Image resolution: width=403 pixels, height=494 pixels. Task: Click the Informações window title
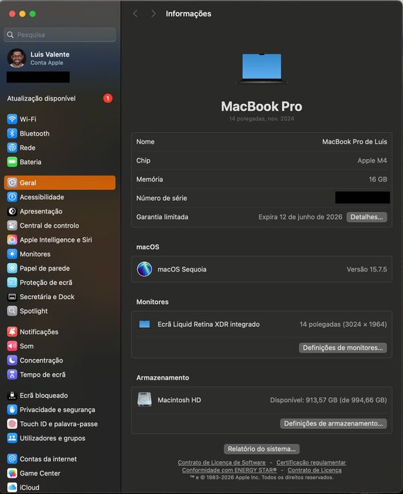[189, 13]
